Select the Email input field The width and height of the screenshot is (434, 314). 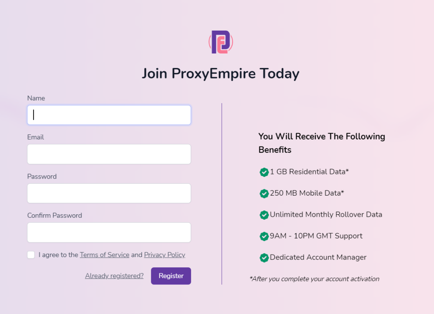pyautogui.click(x=109, y=154)
